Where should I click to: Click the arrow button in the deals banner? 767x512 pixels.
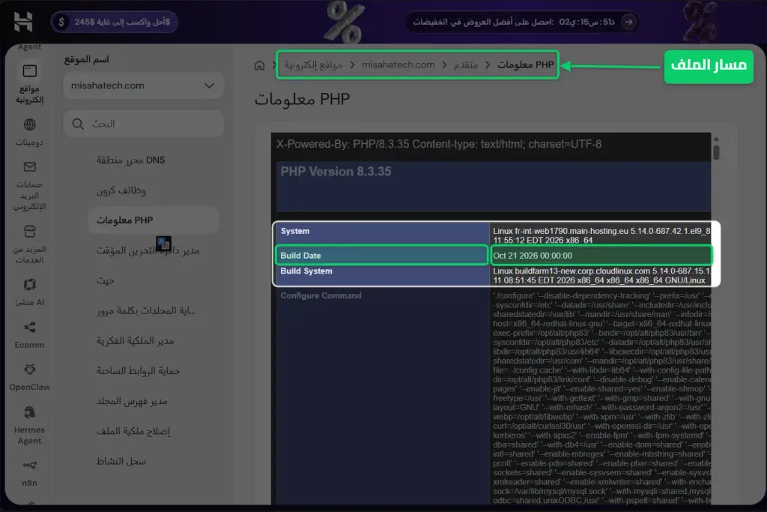click(x=628, y=22)
